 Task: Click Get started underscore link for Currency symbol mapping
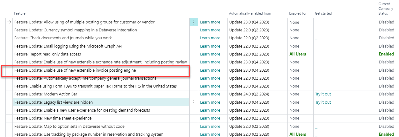coord(316,30)
